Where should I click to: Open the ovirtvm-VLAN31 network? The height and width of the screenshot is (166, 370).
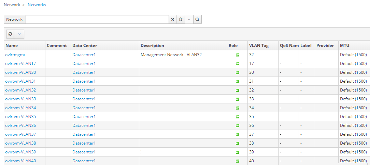pyautogui.click(x=20, y=81)
